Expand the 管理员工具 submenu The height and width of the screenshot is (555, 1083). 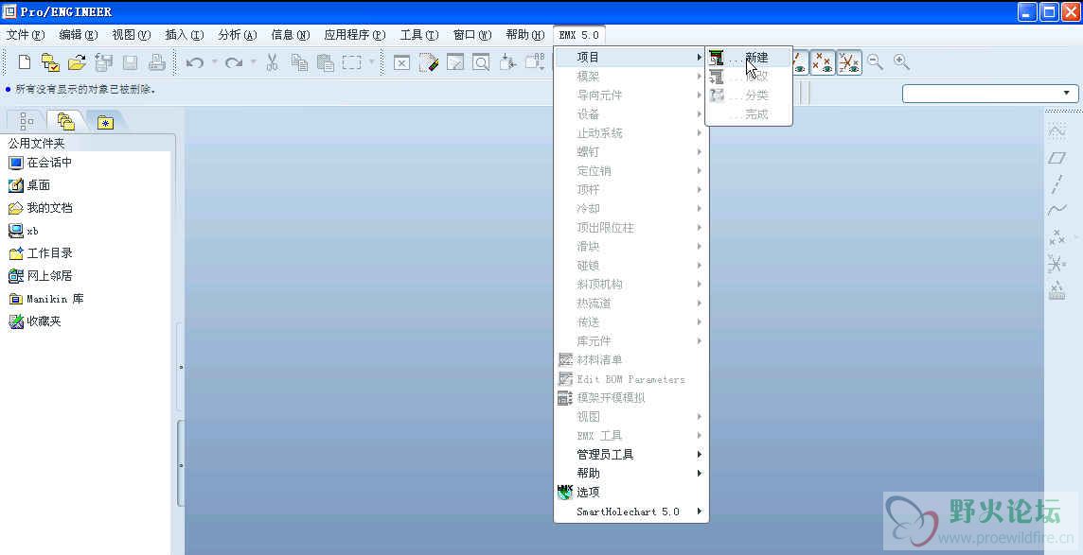tap(632, 455)
